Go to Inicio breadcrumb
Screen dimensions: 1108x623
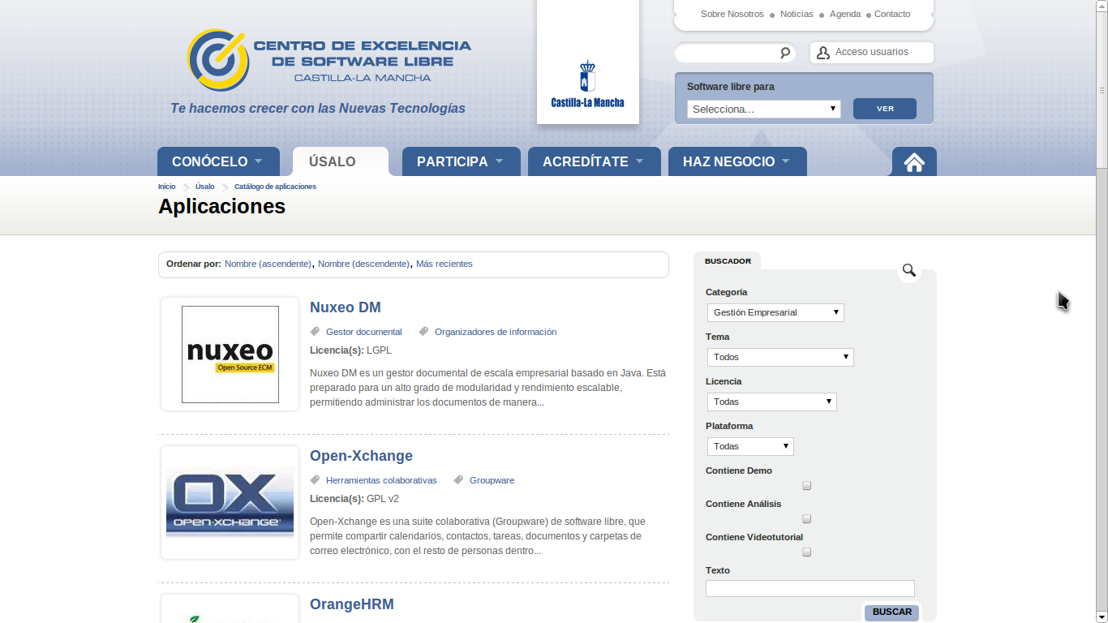166,187
